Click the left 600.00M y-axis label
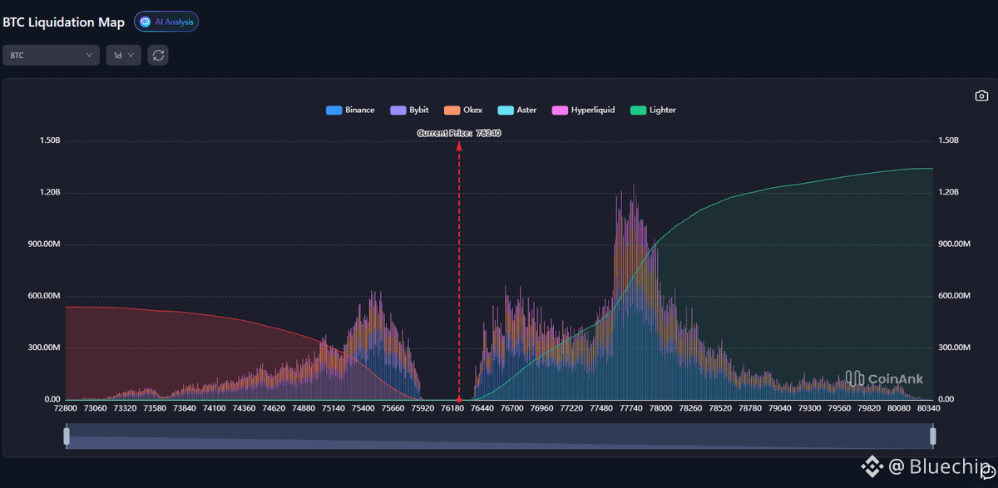This screenshot has width=998, height=488. pos(46,296)
